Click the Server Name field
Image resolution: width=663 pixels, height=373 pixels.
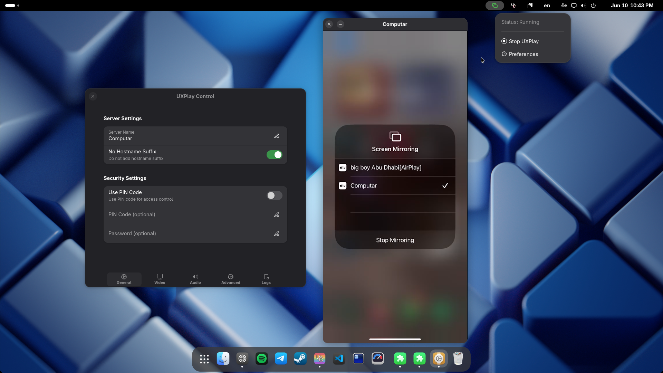(195, 136)
